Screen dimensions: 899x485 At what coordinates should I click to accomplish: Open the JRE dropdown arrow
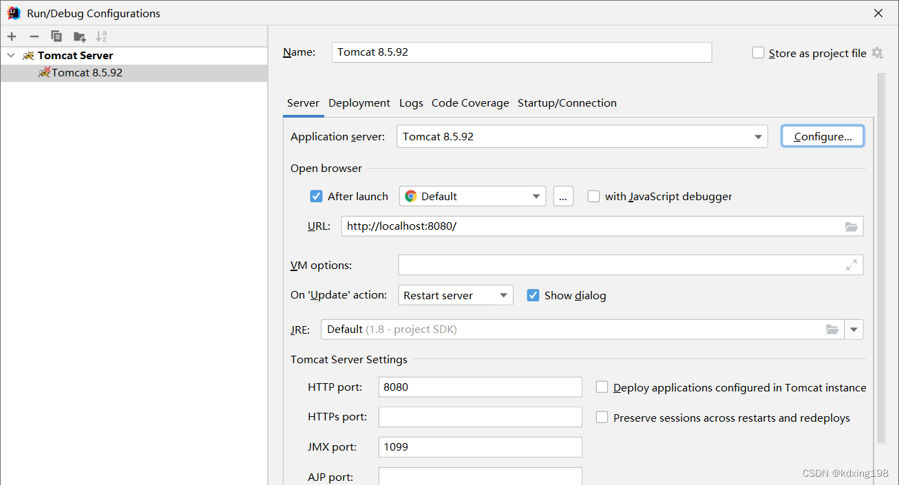[x=854, y=330]
